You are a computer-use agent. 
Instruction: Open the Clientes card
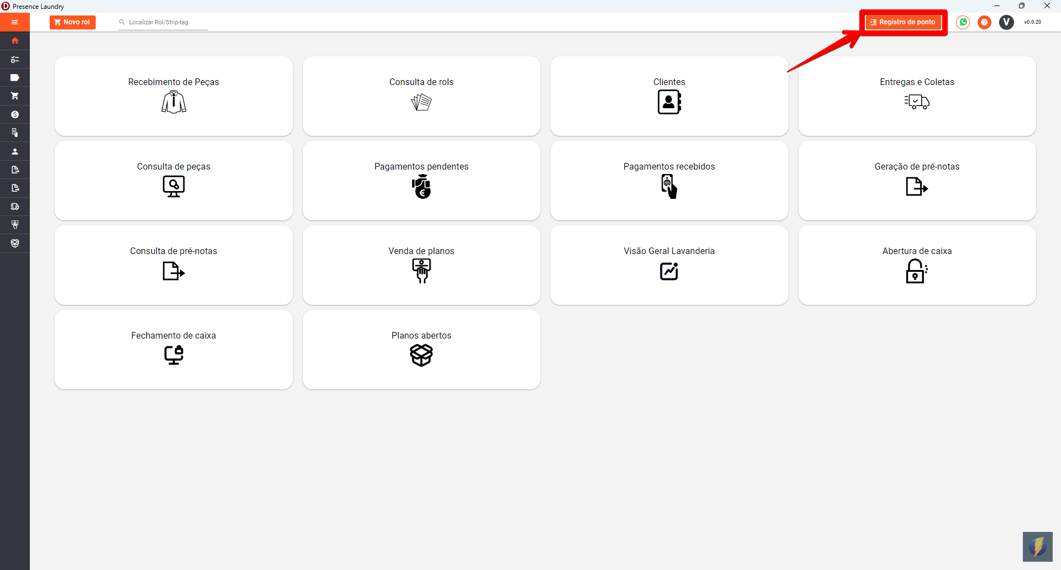669,96
